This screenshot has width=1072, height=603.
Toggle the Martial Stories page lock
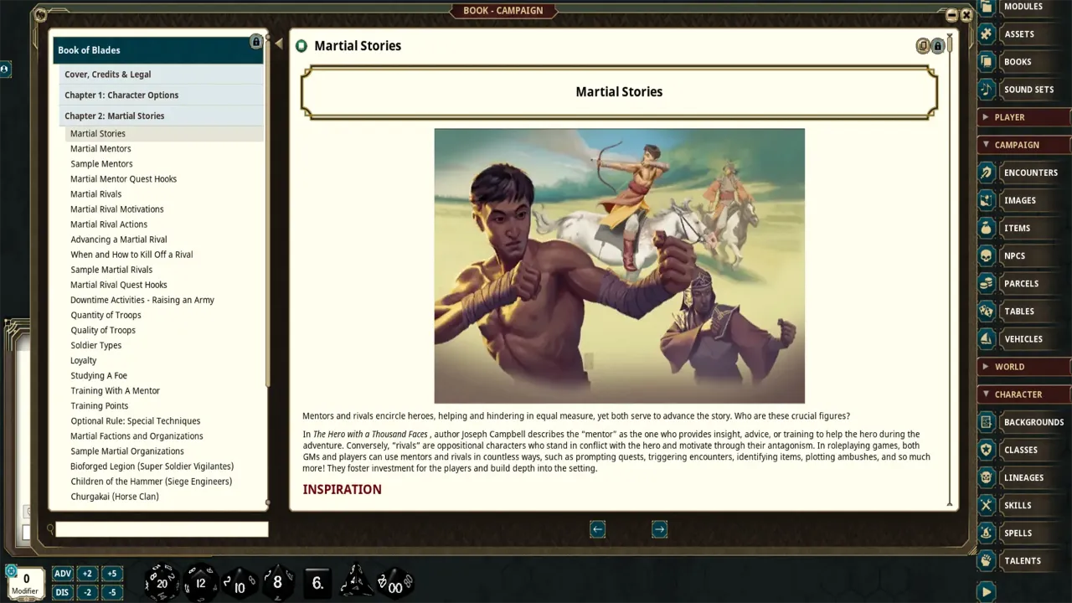pos(938,46)
